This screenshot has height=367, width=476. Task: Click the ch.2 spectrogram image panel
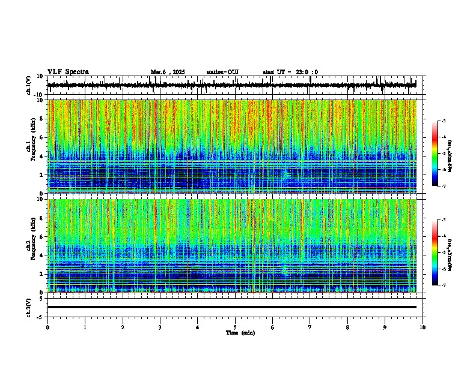[x=232, y=246]
